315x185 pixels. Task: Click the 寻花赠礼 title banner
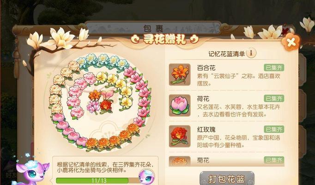tap(165, 40)
